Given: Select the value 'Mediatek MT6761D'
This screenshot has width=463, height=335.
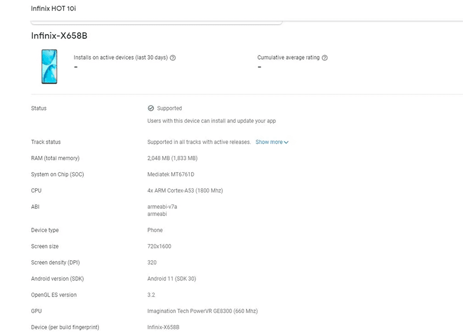Looking at the screenshot, I should click(171, 174).
